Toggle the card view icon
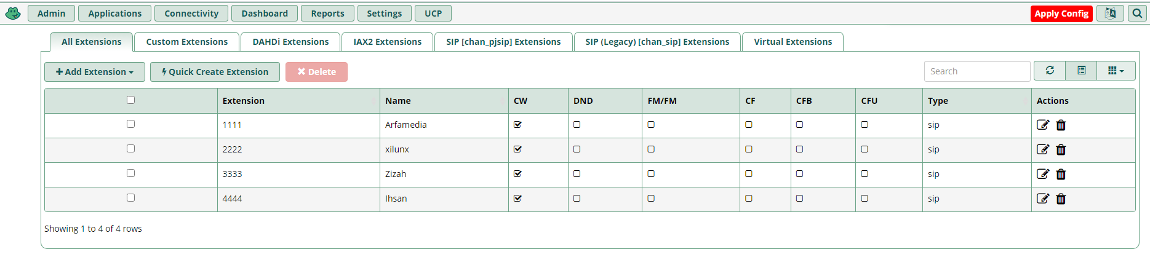The image size is (1150, 260). click(1081, 71)
